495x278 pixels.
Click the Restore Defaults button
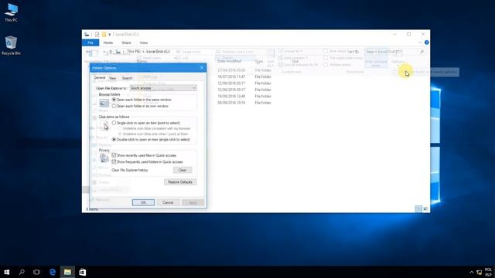180,182
